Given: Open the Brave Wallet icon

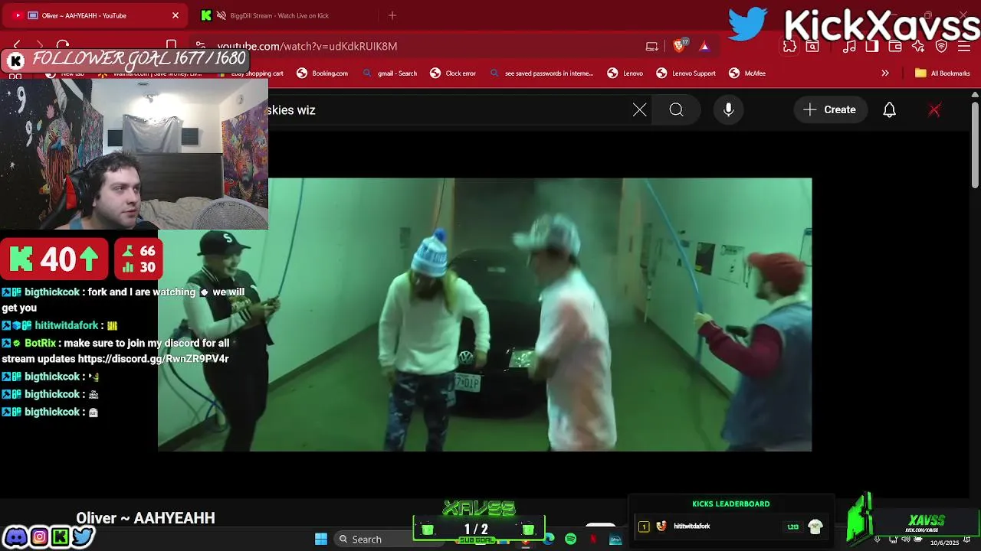Looking at the screenshot, I should [895, 46].
